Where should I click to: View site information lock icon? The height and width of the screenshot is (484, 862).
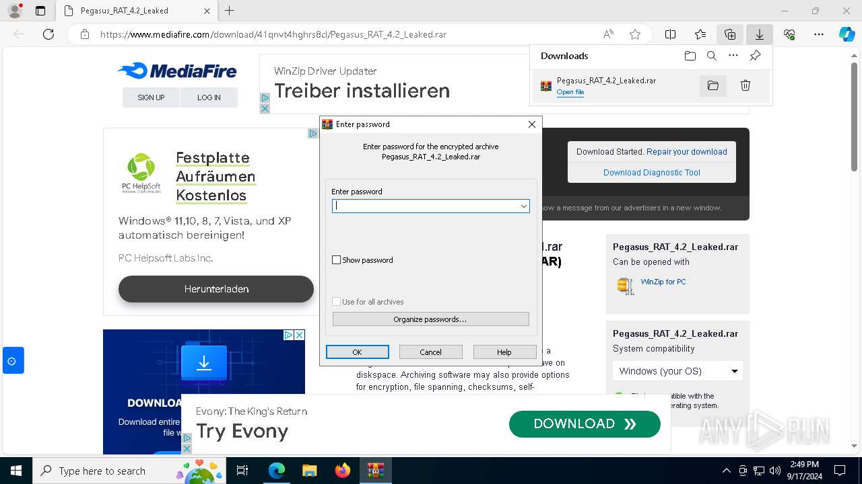(84, 34)
